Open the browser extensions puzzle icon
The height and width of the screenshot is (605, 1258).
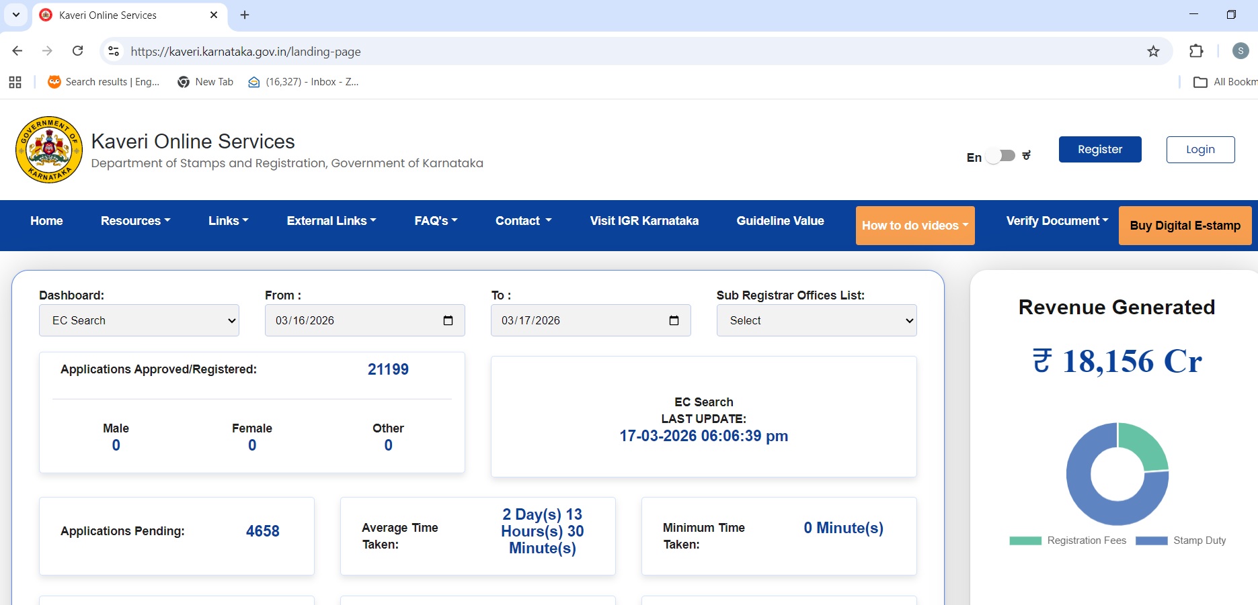point(1196,51)
